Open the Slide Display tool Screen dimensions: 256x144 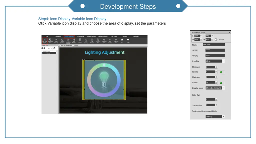[56, 40]
